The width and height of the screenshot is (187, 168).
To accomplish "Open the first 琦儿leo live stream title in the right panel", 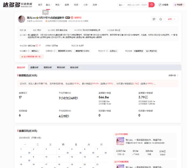I will [144, 140].
